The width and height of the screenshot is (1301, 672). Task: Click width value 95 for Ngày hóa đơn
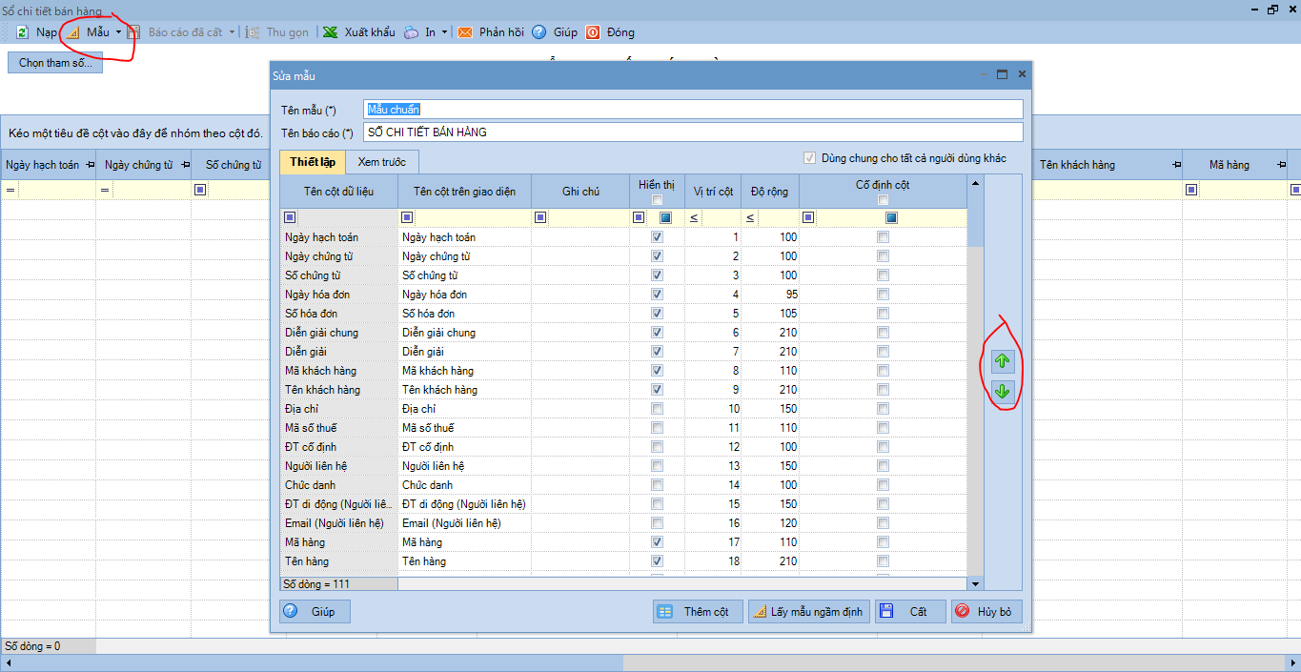(770, 295)
